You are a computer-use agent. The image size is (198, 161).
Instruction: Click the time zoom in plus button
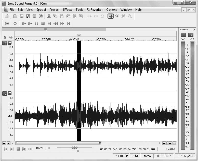click(164, 143)
